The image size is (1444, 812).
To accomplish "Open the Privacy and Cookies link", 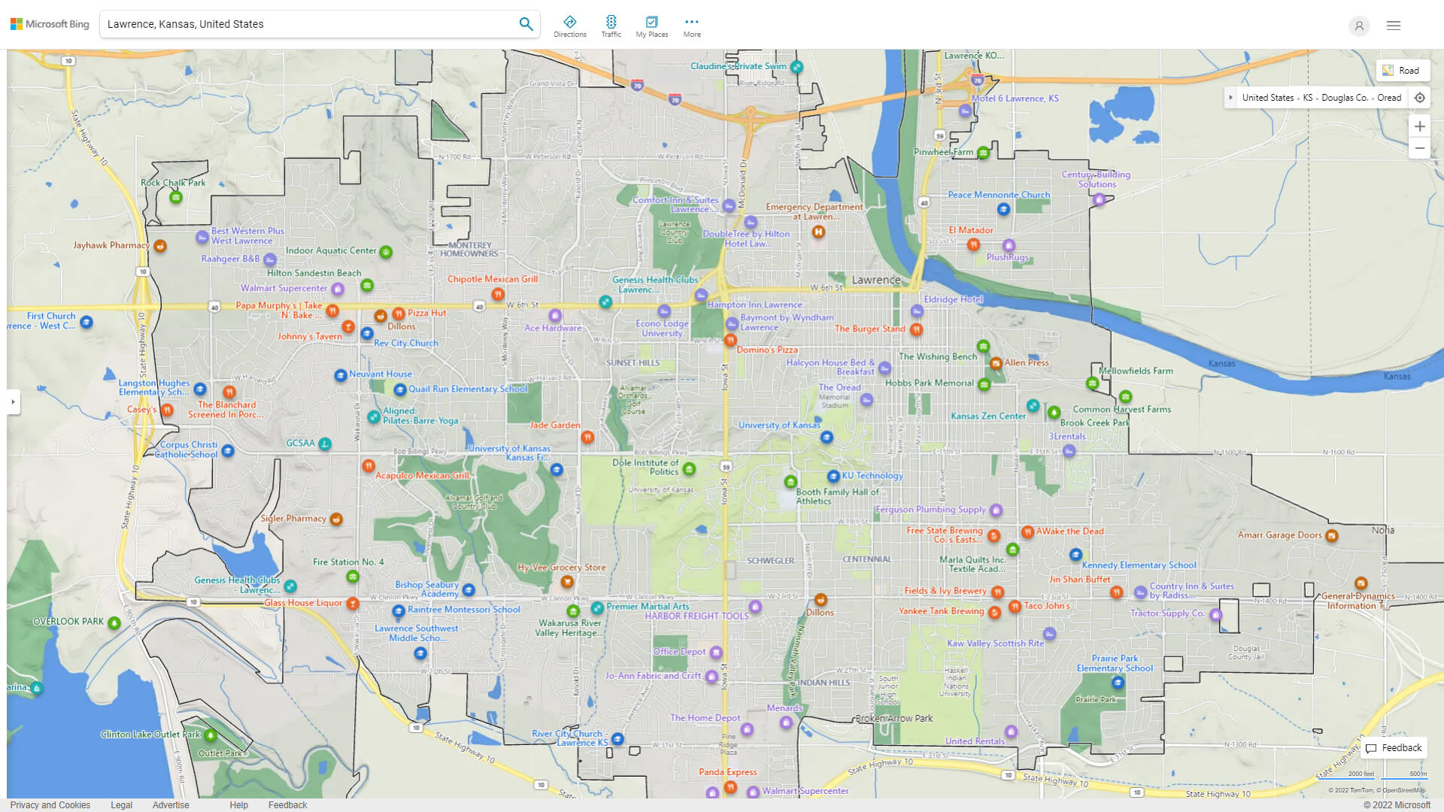I will point(50,804).
